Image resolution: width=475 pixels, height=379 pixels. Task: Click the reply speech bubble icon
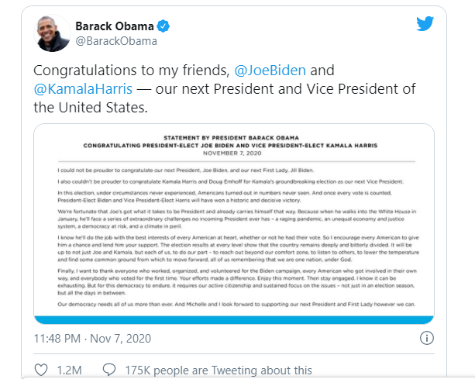(112, 370)
